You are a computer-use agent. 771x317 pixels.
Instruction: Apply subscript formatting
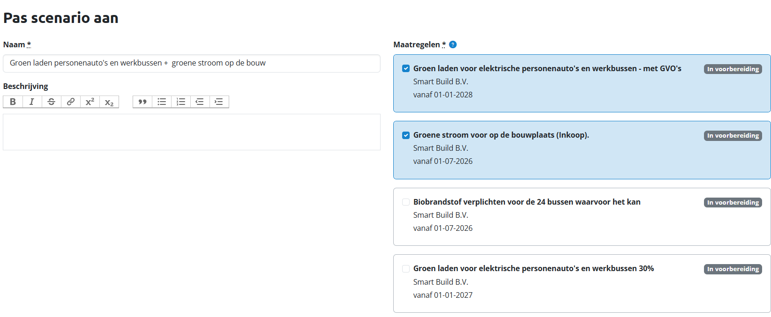click(109, 102)
